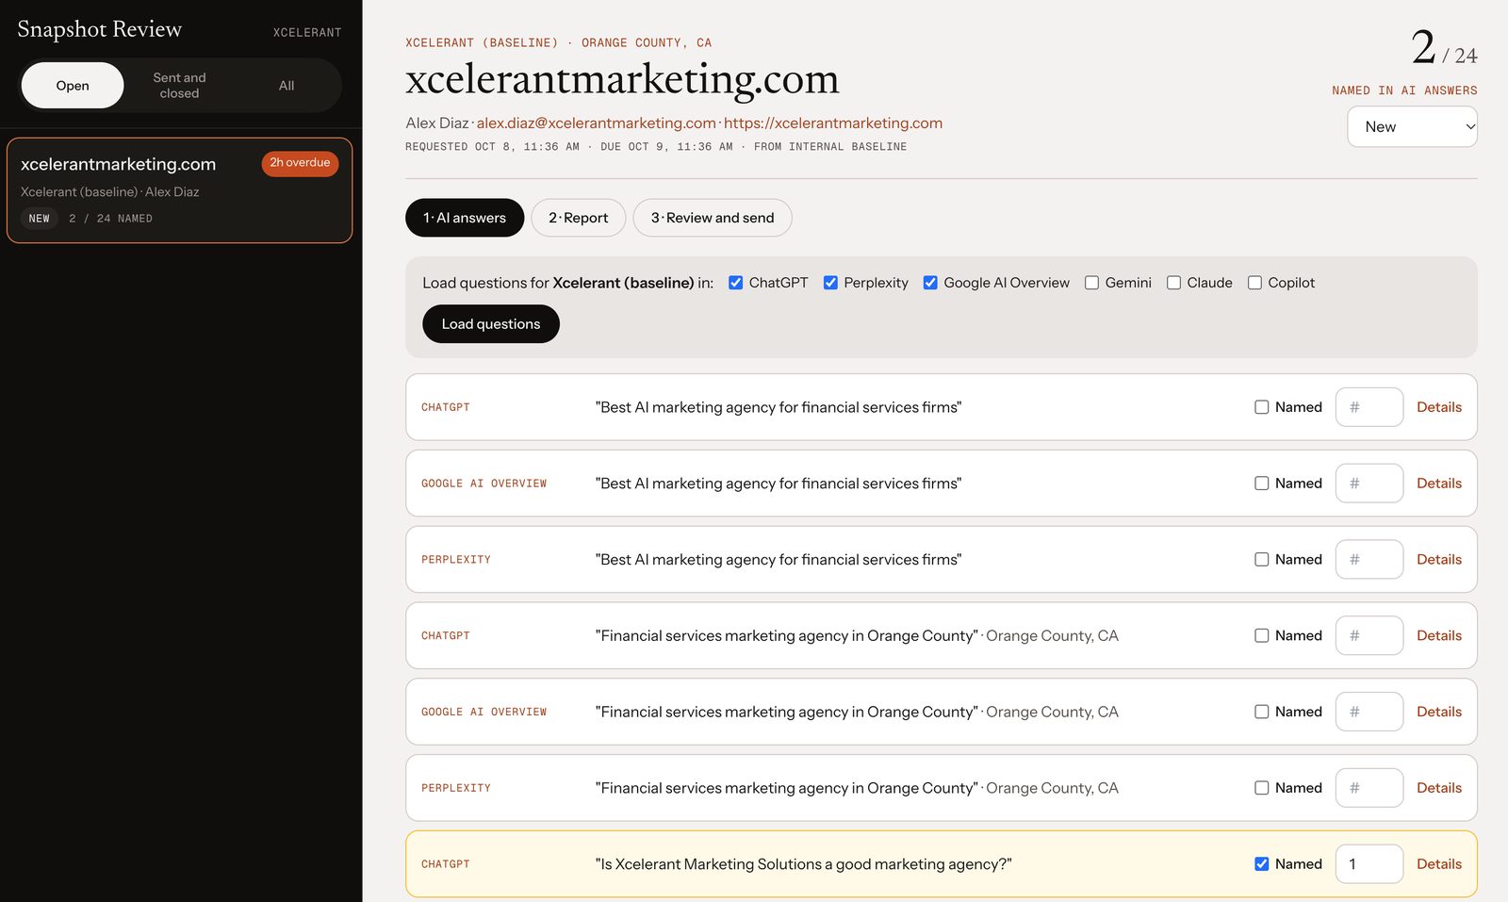1508x902 pixels.
Task: Check Named for ChatGPT Orange County row
Action: click(x=1261, y=636)
